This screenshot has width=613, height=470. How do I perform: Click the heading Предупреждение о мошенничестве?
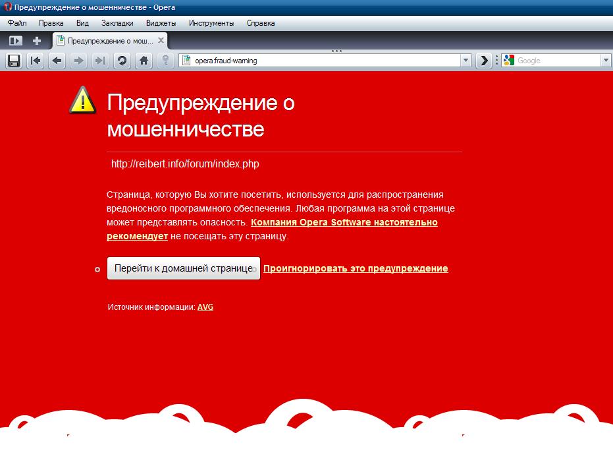[x=201, y=116]
